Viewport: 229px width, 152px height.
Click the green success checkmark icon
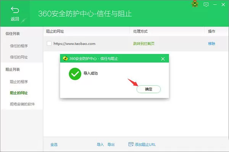(75, 74)
